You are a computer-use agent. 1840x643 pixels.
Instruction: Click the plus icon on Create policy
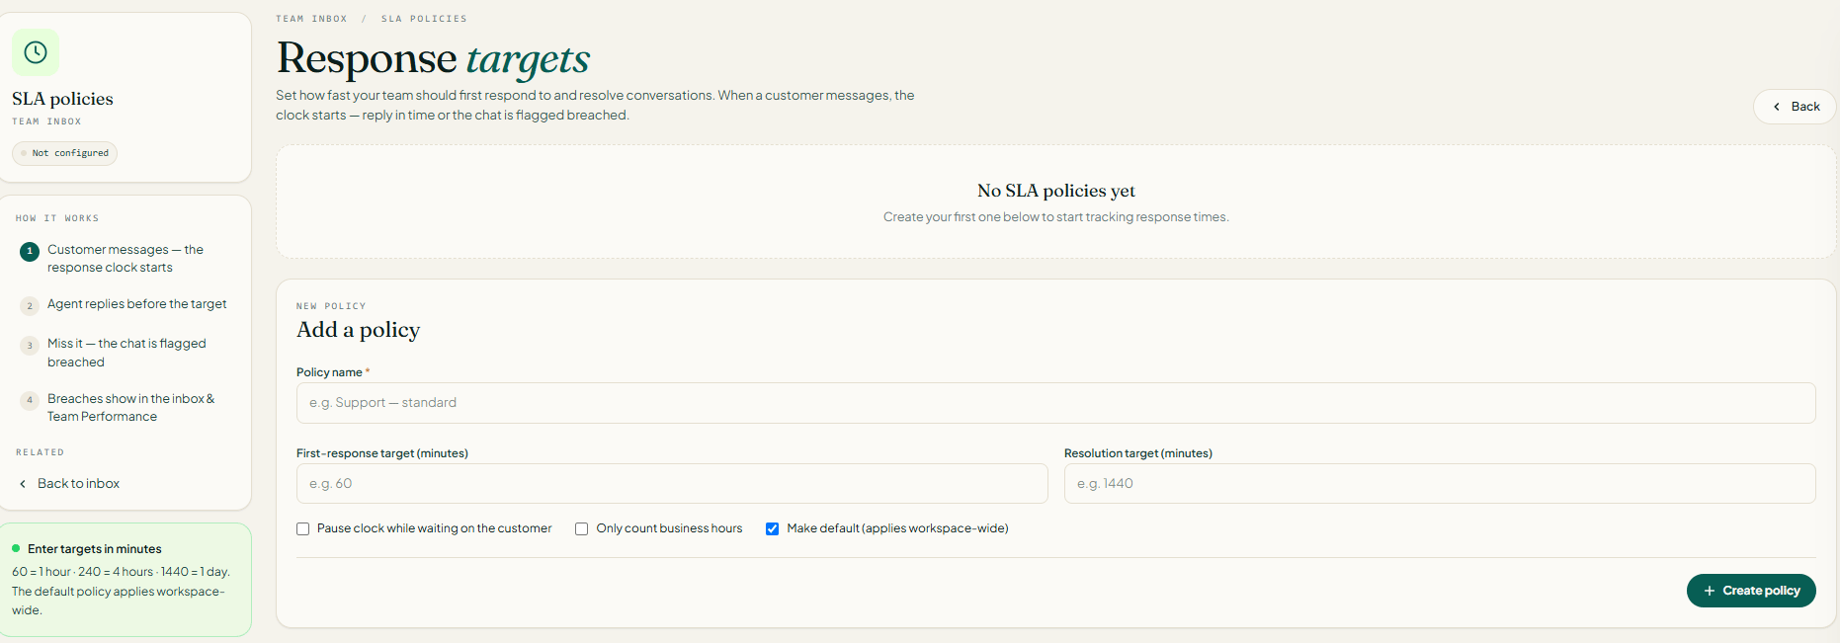click(1710, 591)
